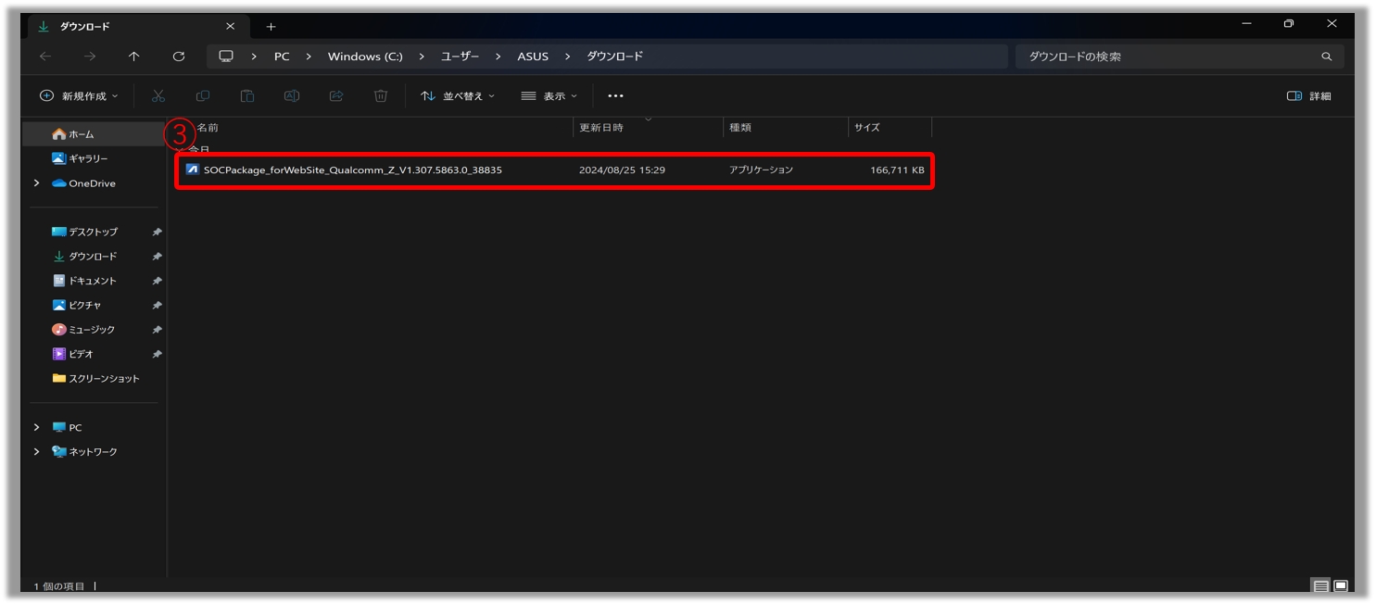
Task: Open スクリーンショット folder in the sidebar
Action: click(x=94, y=378)
